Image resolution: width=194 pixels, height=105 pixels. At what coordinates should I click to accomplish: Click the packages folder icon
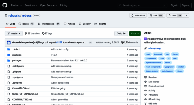[9, 61]
